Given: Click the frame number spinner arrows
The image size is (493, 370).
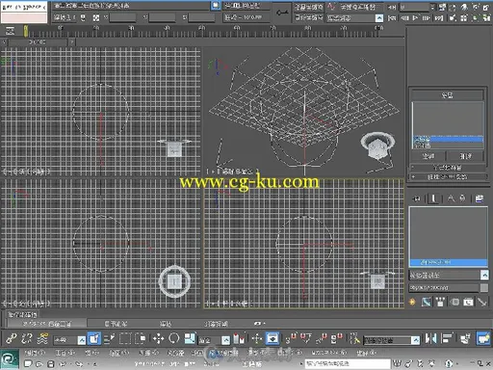Looking at the screenshot, I should coord(432,7).
